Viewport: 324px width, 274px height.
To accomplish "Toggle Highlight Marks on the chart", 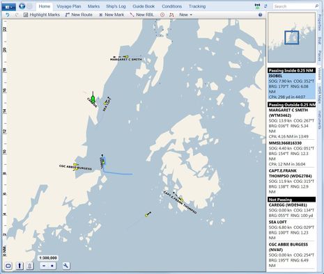I will (x=42, y=15).
